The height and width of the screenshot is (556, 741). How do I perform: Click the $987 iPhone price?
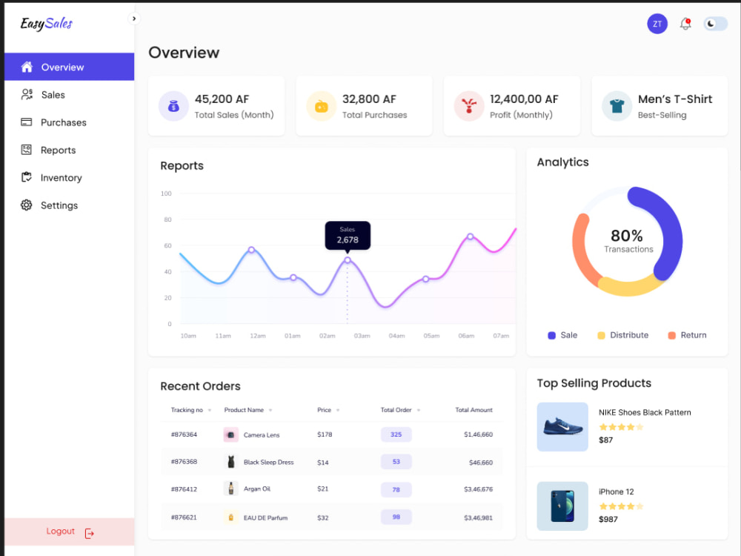pos(608,520)
